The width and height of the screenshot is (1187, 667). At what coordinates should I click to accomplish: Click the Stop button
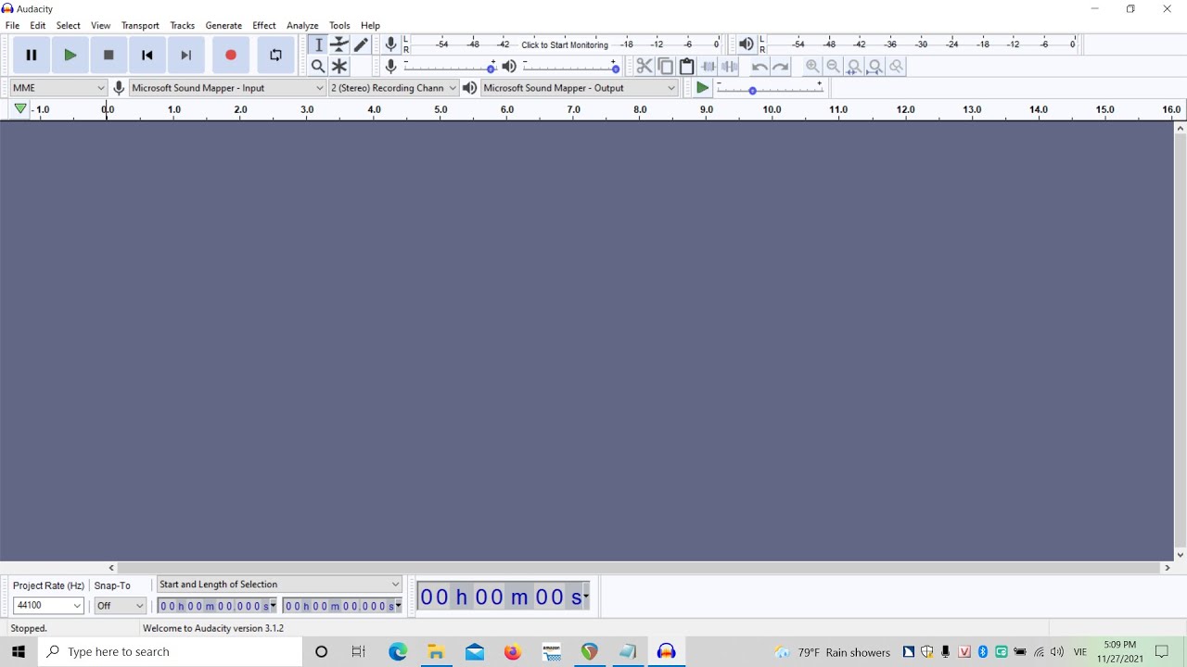[108, 56]
